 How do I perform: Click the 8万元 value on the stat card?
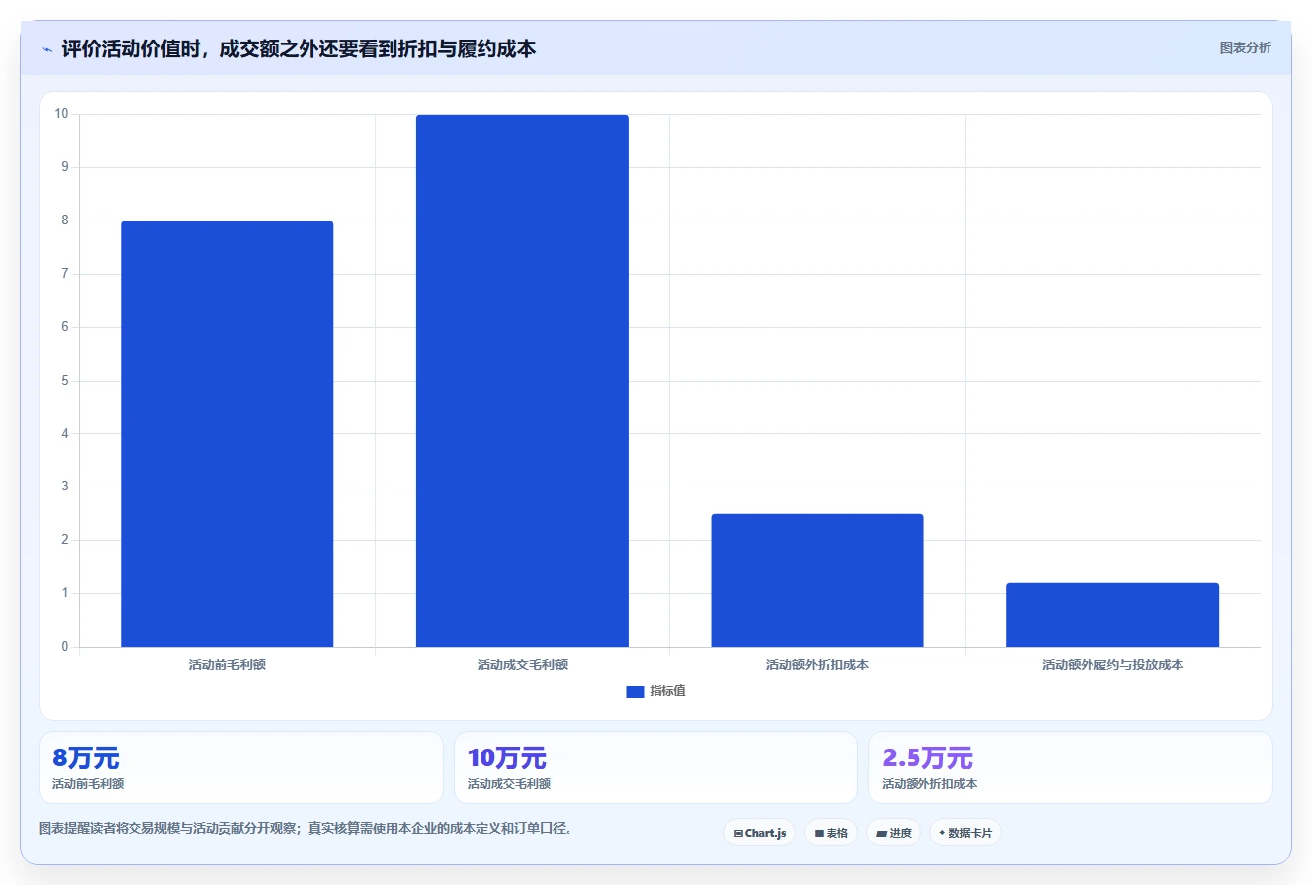click(86, 759)
